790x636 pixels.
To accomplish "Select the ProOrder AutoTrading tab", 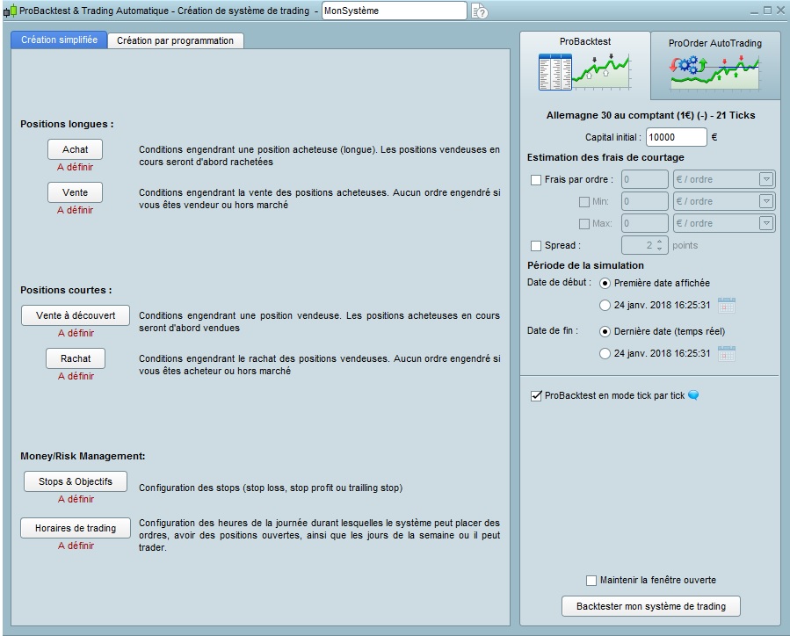I will point(715,64).
